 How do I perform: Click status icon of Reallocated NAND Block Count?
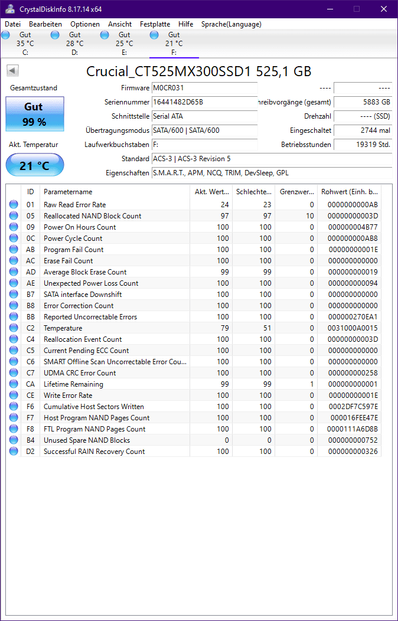click(14, 216)
